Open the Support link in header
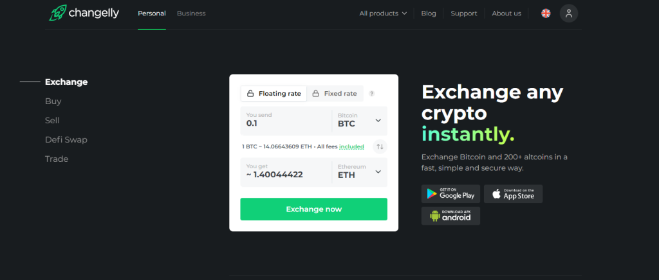The width and height of the screenshot is (659, 280). [464, 13]
